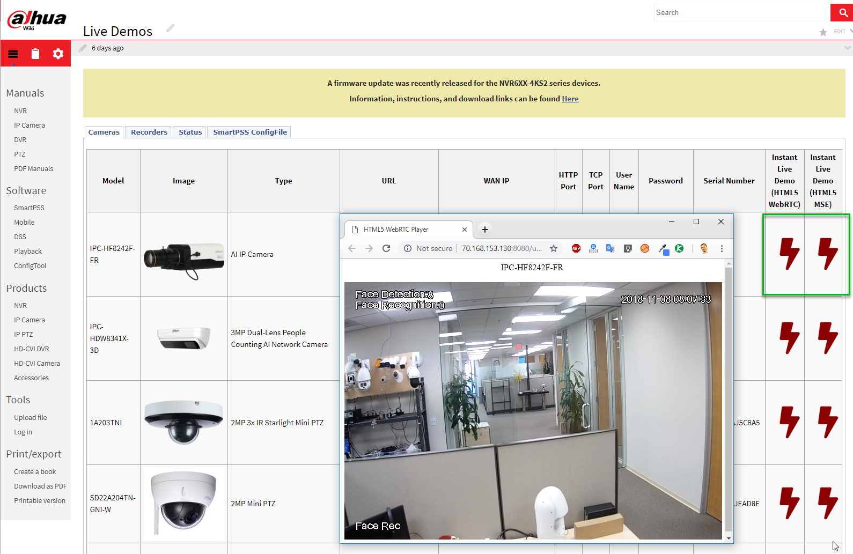The image size is (853, 554).
Task: Open the hamburger menu in red sidebar
Action: click(13, 54)
